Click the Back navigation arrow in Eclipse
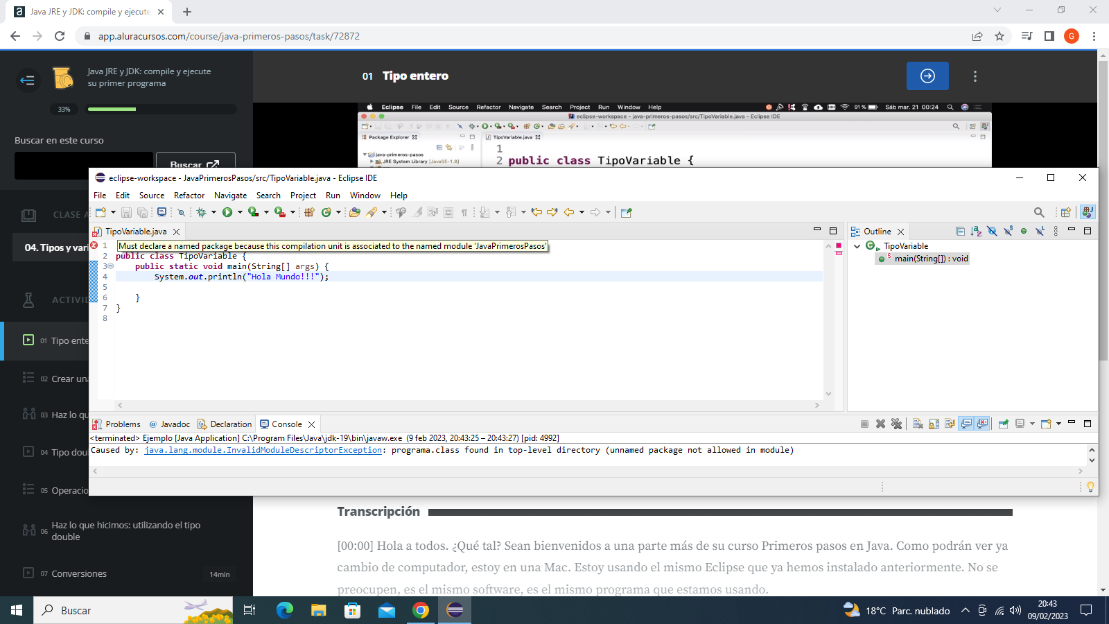 (x=568, y=212)
